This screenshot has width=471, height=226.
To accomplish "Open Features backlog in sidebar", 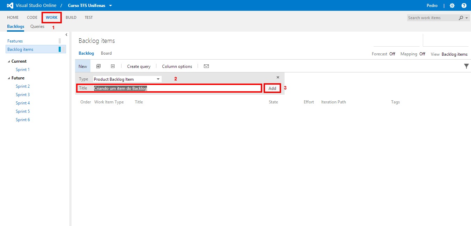I will coord(15,41).
